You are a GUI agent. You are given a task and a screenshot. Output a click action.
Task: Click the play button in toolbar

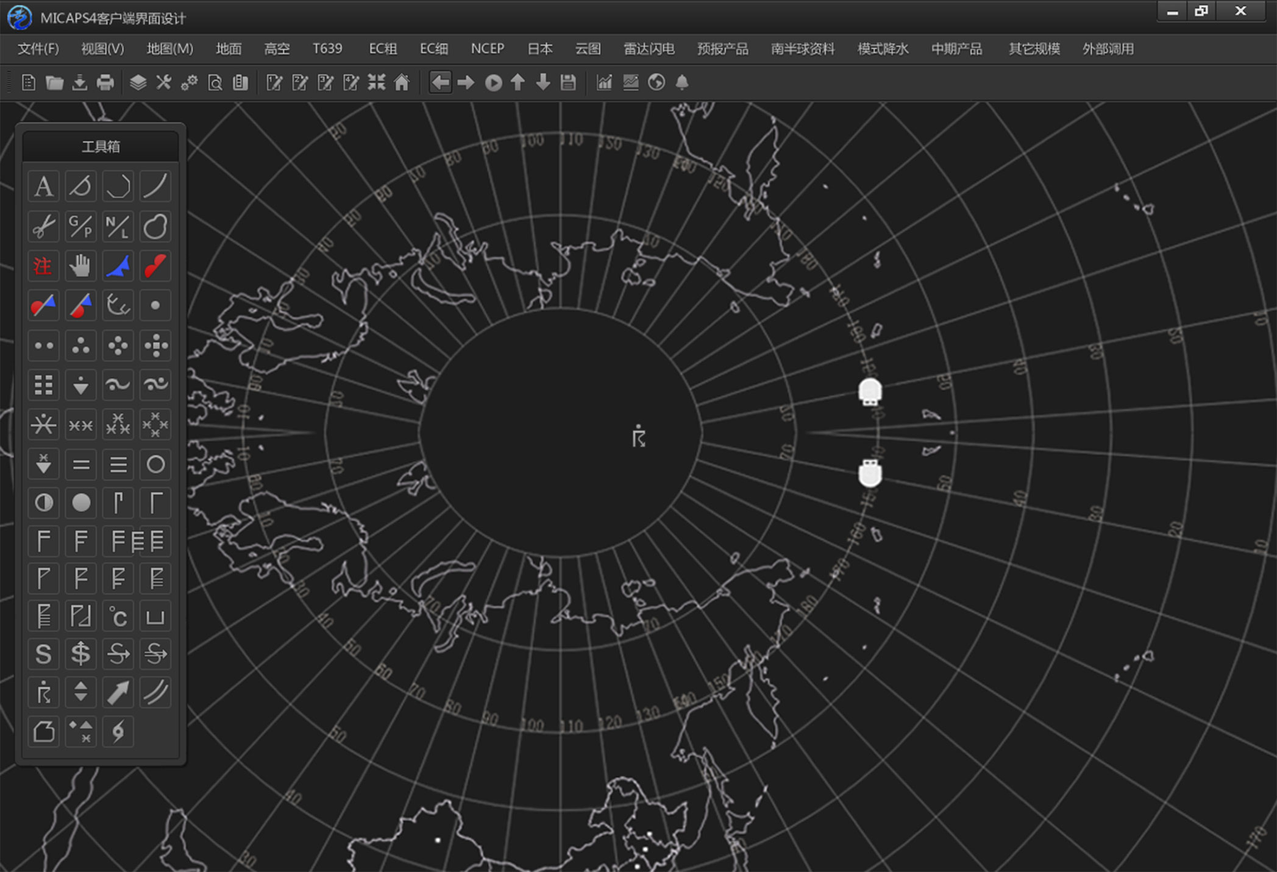click(x=493, y=82)
